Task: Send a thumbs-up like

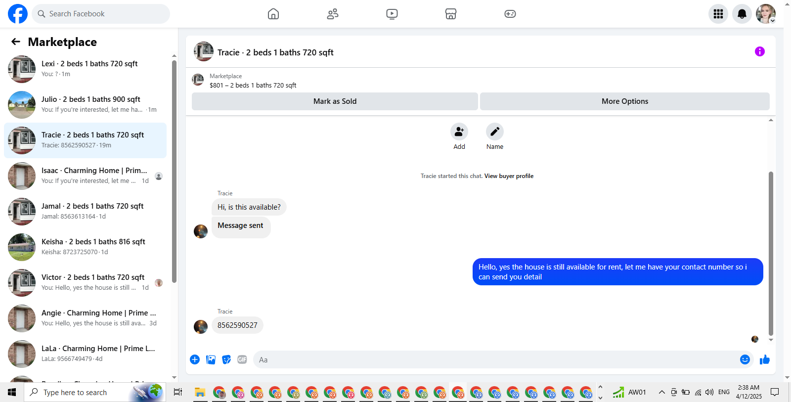Action: pos(765,359)
